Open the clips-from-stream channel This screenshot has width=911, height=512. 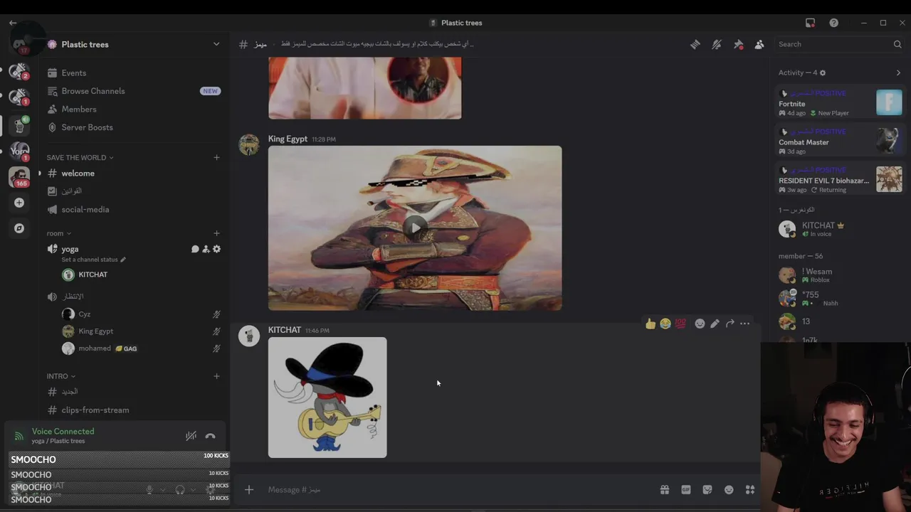pos(133,410)
